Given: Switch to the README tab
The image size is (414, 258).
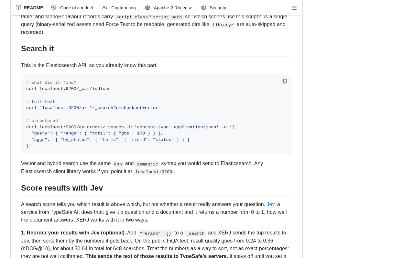Looking at the screenshot, I should [29, 8].
